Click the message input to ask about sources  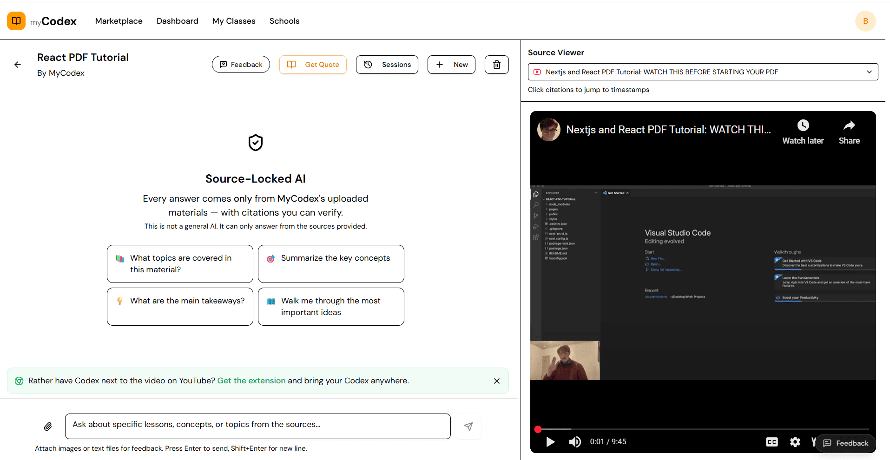pyautogui.click(x=257, y=426)
